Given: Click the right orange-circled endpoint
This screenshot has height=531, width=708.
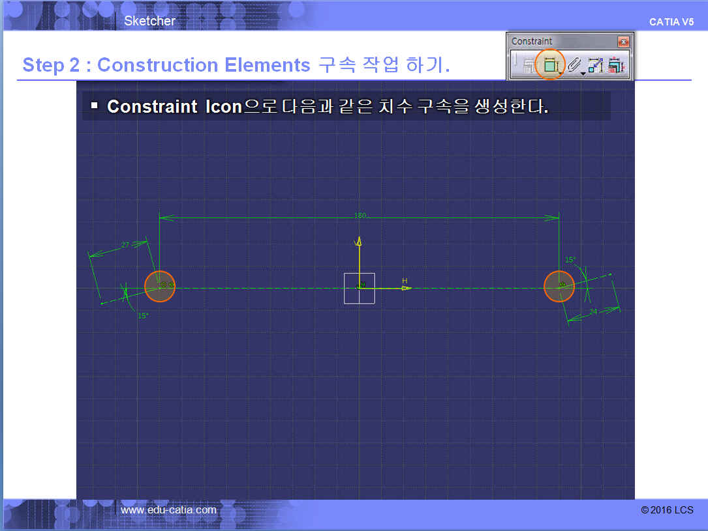Looking at the screenshot, I should 559,287.
